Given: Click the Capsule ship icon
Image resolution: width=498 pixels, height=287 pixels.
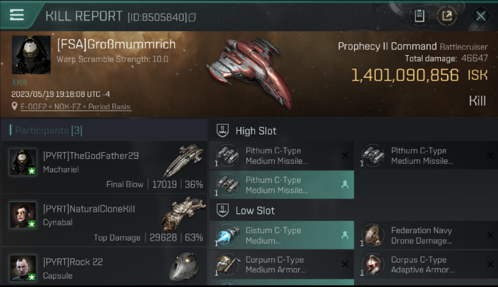Looking at the screenshot, I should 183,266.
